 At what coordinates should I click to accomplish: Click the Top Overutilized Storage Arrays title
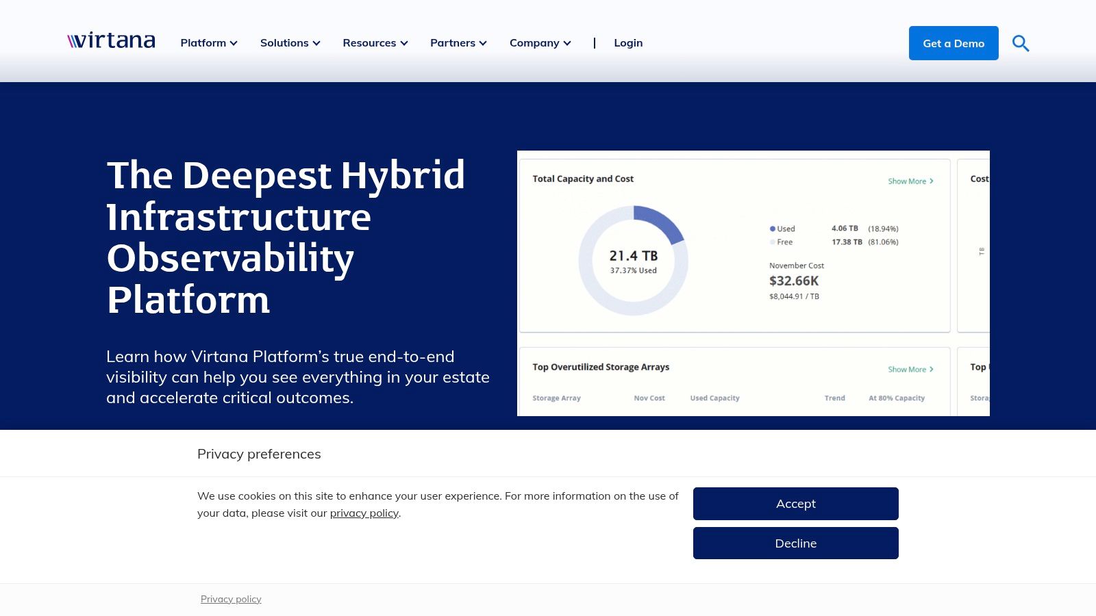(x=601, y=367)
